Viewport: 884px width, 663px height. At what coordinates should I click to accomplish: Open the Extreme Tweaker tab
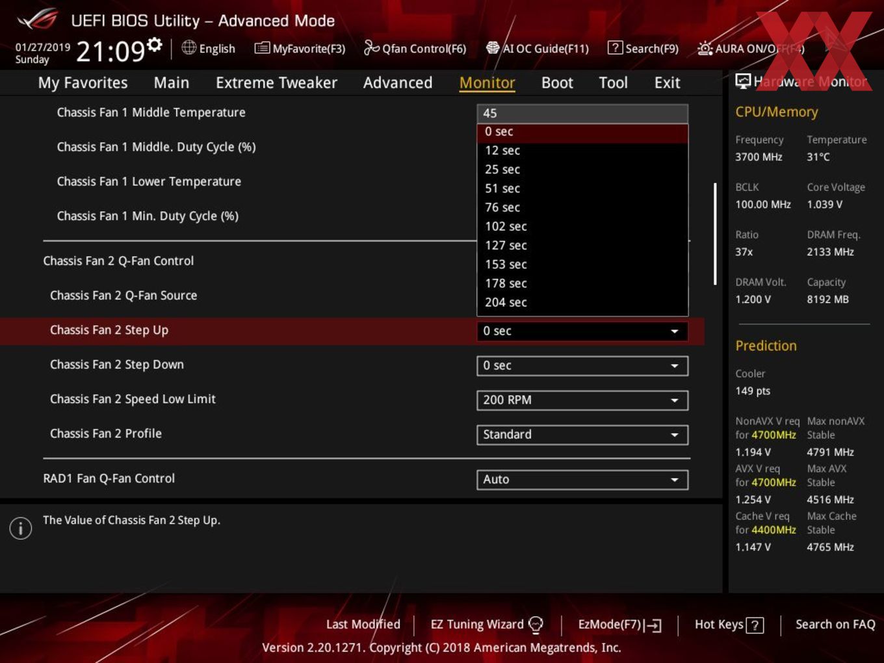tap(276, 83)
